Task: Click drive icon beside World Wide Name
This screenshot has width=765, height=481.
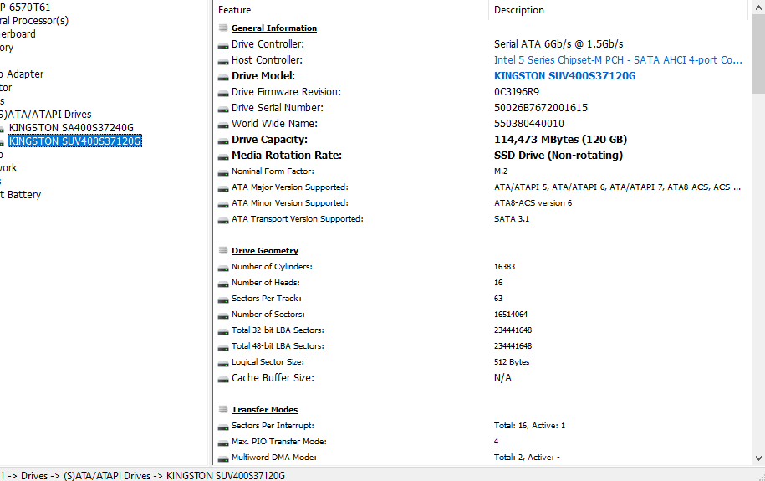Action: click(223, 125)
